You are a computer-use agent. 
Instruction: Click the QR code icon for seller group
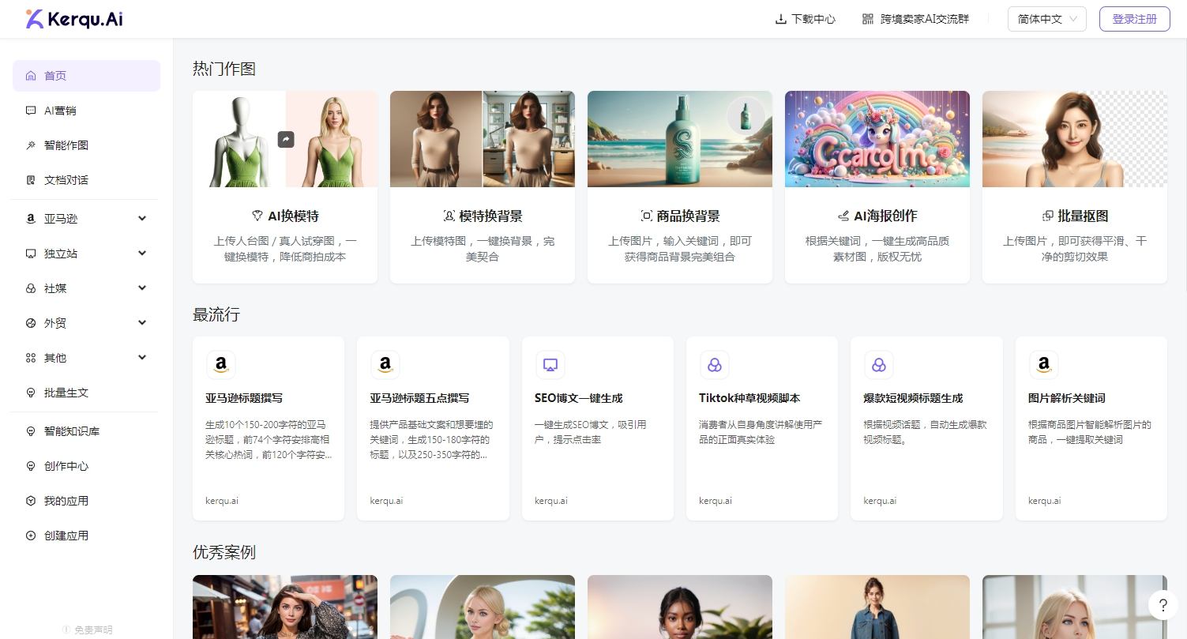pyautogui.click(x=868, y=19)
